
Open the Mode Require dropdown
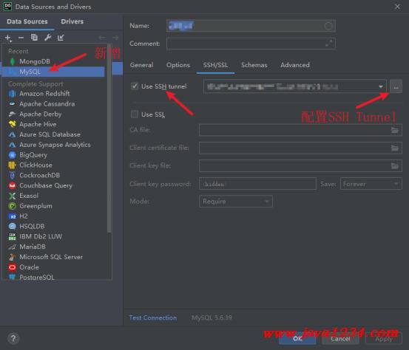236,202
